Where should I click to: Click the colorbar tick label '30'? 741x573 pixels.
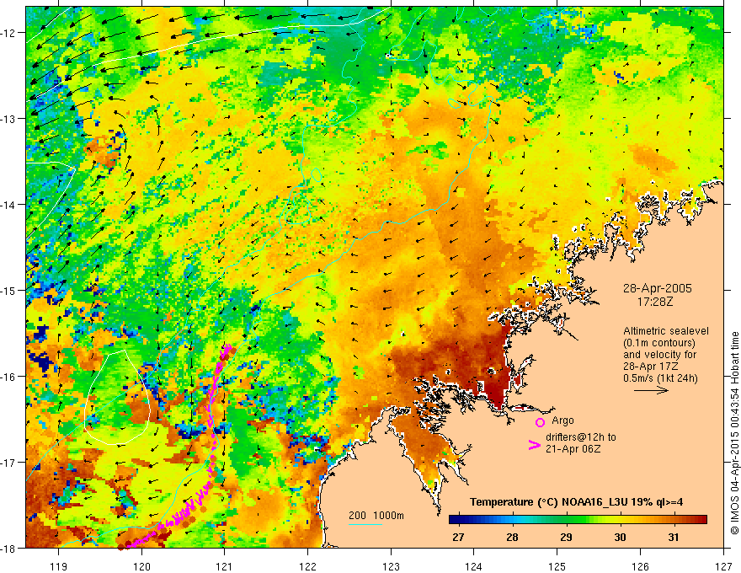[620, 537]
